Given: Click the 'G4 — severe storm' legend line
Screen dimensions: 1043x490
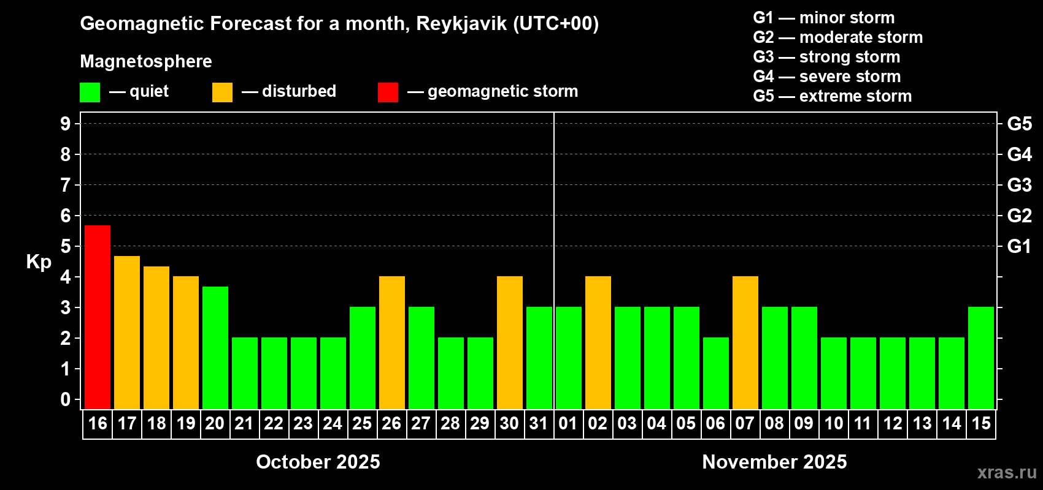Looking at the screenshot, I should (827, 77).
